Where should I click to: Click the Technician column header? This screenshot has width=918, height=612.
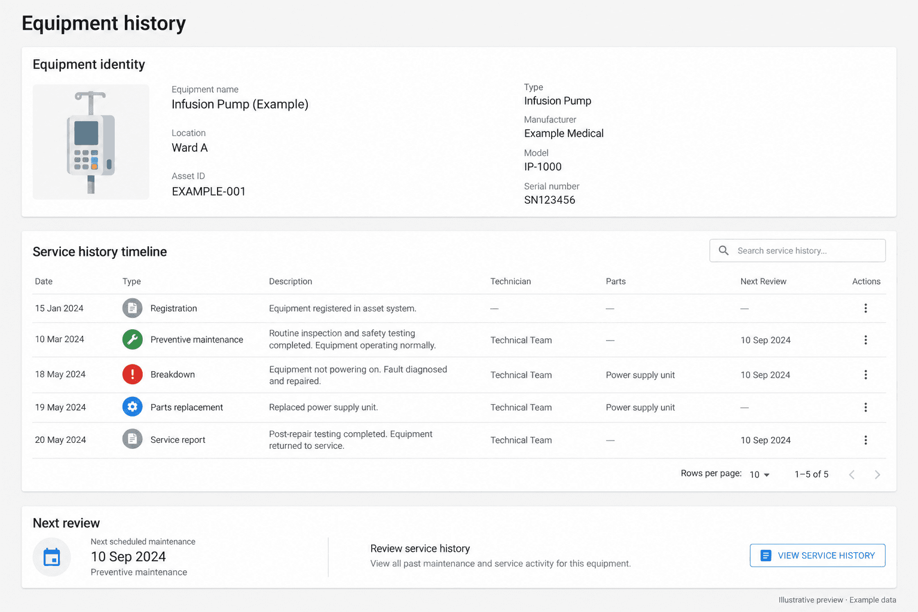coord(510,281)
